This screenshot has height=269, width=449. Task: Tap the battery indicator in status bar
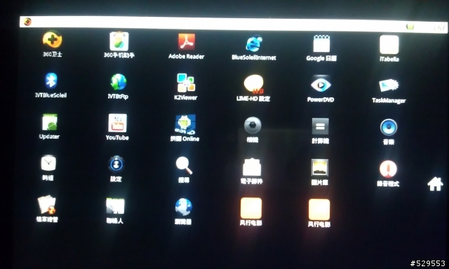(x=410, y=27)
